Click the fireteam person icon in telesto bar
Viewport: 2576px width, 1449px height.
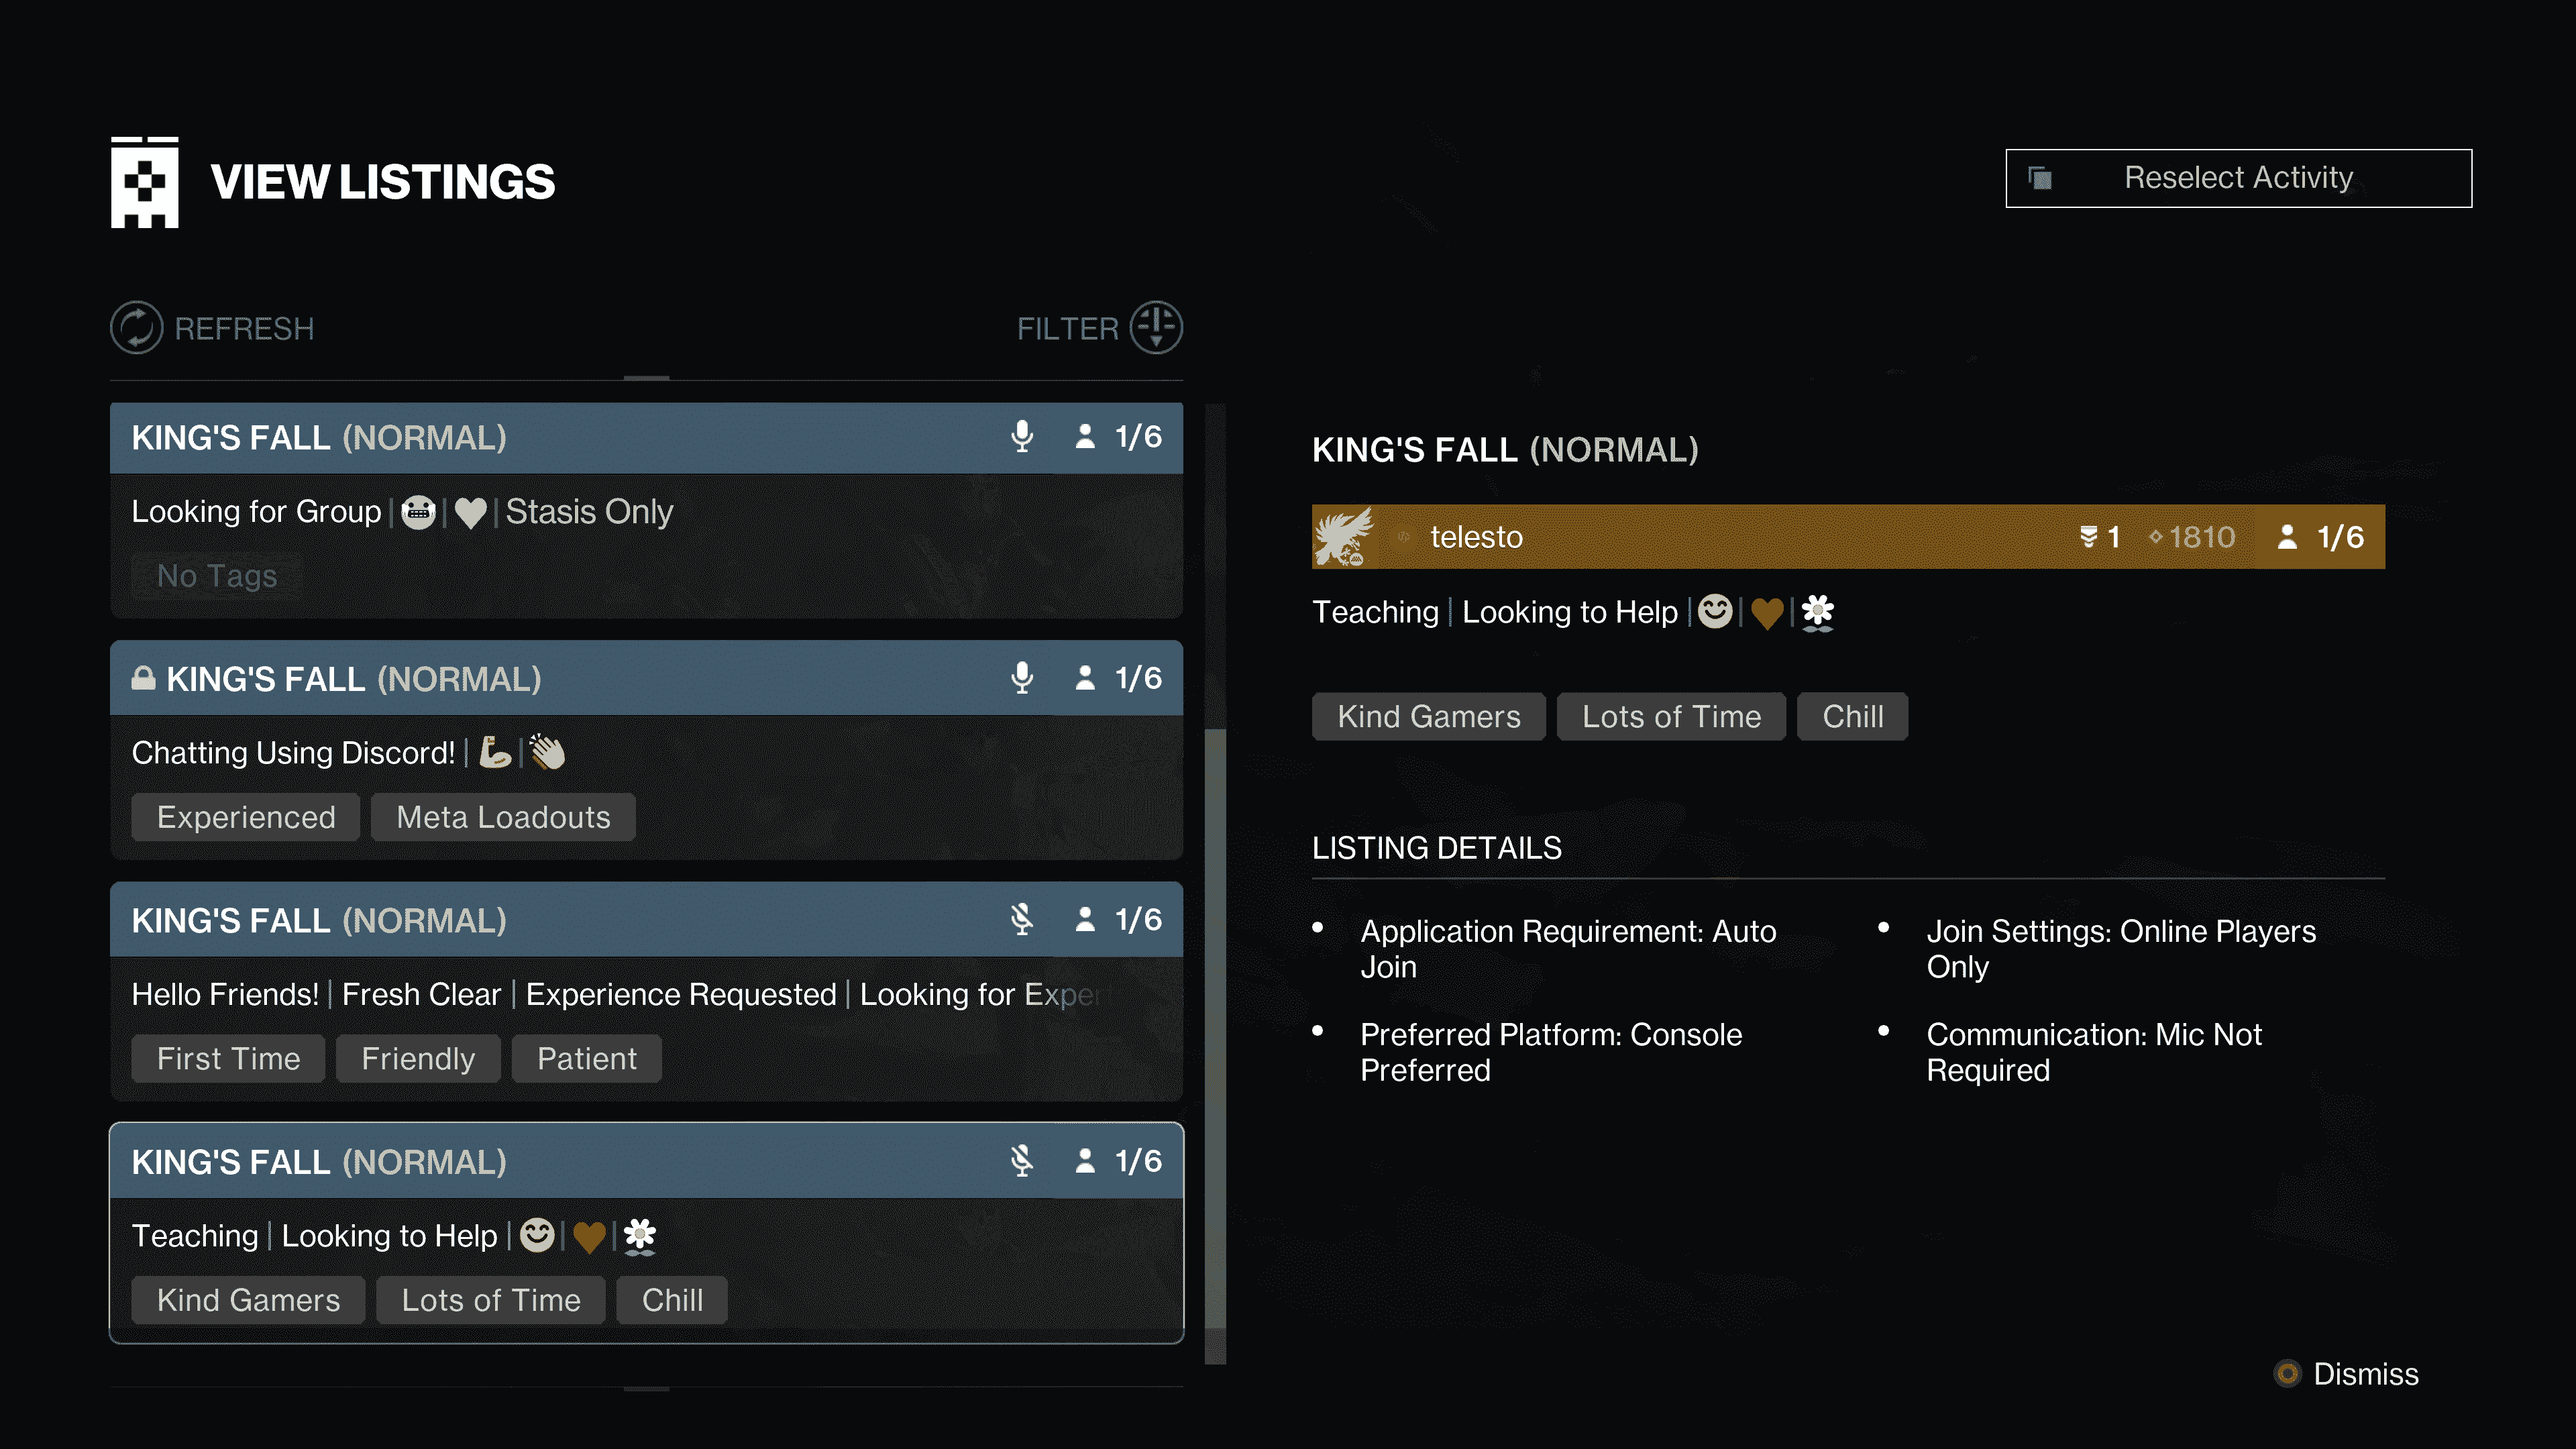[2287, 537]
